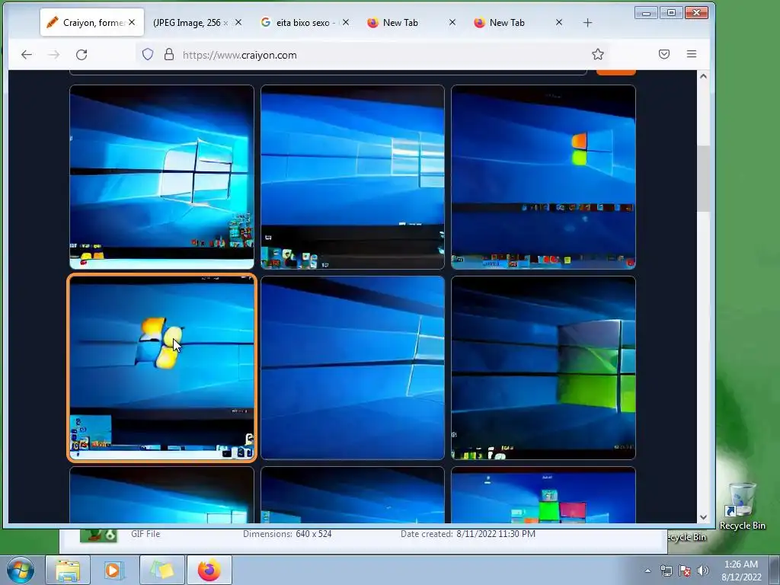Open the Firefox hamburger menu
The width and height of the screenshot is (780, 585).
(x=692, y=54)
